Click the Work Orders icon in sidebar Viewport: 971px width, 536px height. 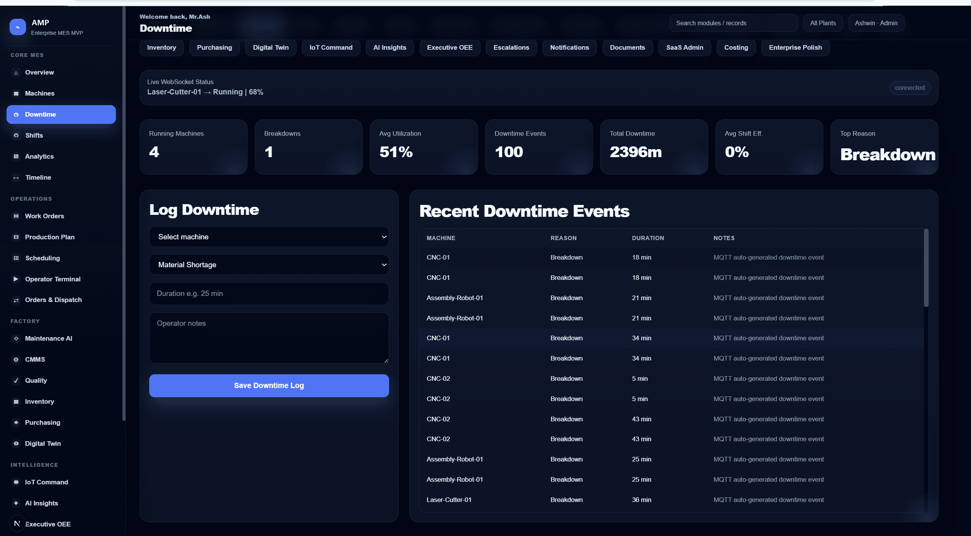[x=16, y=216]
